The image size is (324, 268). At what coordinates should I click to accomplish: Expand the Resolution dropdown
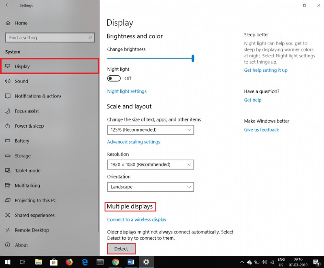tap(150, 164)
